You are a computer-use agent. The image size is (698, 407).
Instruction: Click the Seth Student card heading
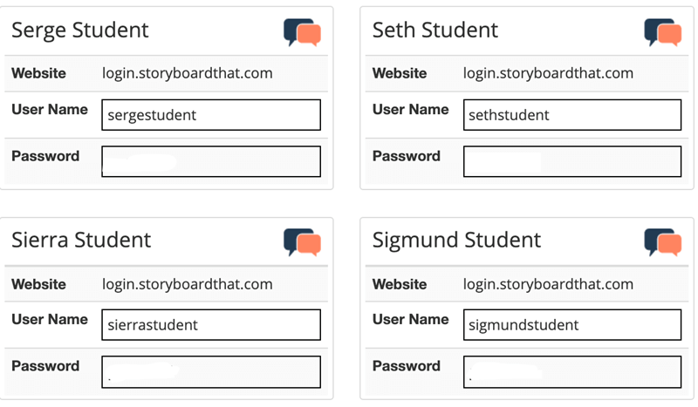(435, 31)
